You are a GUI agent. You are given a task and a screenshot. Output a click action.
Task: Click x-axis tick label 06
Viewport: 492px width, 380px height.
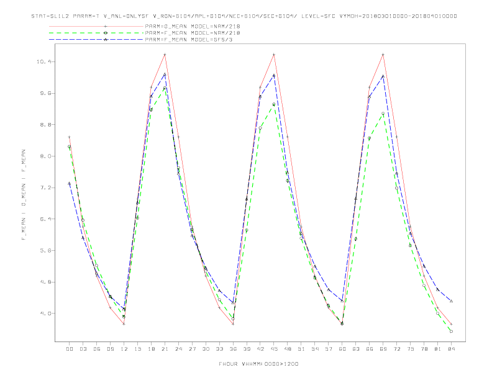pos(97,349)
